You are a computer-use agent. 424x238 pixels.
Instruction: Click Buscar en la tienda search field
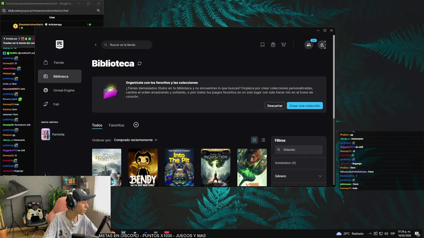pyautogui.click(x=127, y=45)
